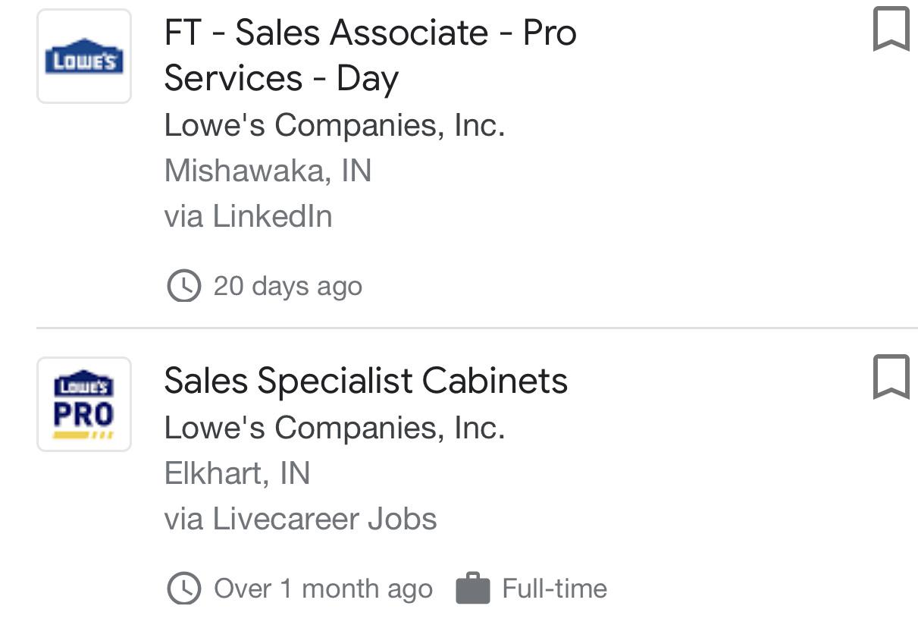This screenshot has width=918, height=628.
Task: Click the clock icon showing 20 days ago
Action: click(183, 286)
